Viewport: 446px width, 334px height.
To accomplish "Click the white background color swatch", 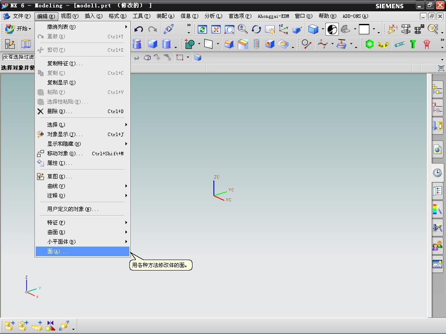I will pyautogui.click(x=364, y=29).
